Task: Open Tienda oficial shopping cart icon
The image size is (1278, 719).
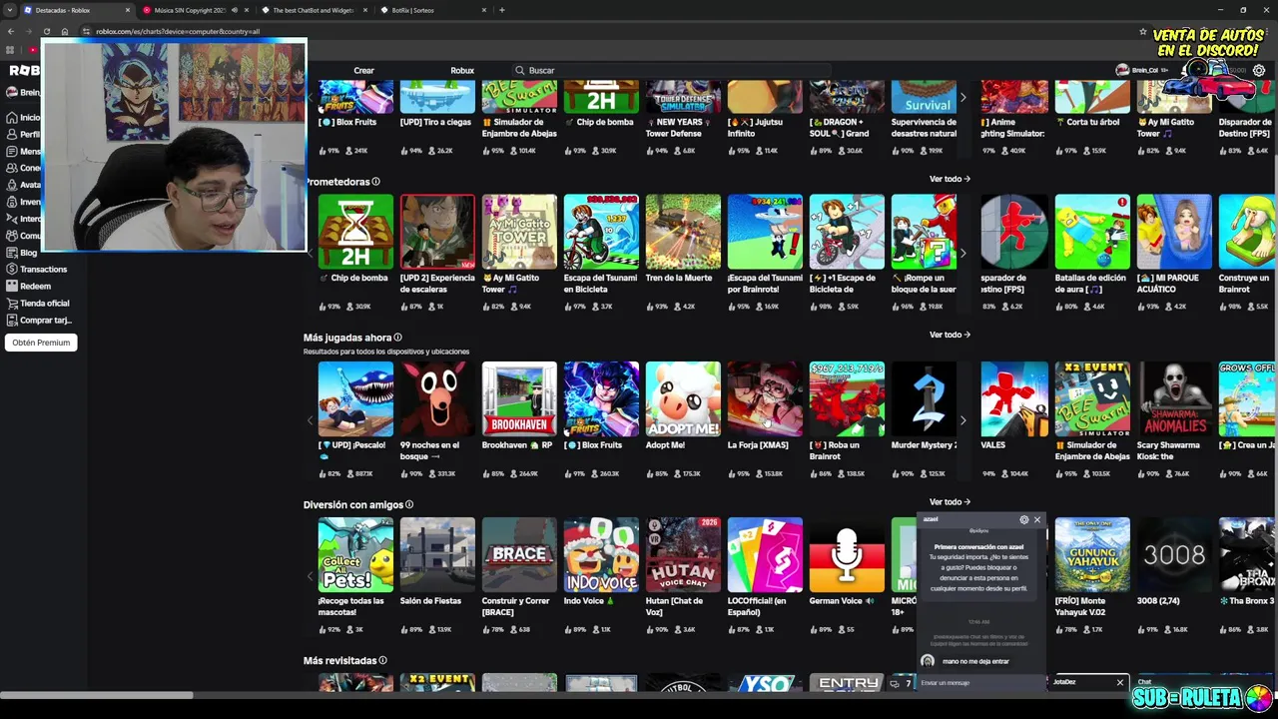Action: click(x=11, y=304)
